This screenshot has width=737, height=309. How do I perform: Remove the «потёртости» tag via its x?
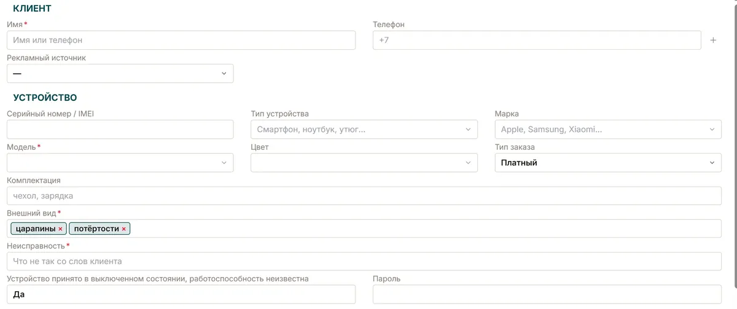click(x=123, y=229)
